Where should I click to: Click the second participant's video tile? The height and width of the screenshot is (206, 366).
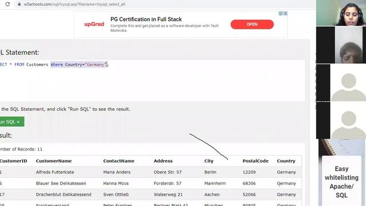click(341, 45)
